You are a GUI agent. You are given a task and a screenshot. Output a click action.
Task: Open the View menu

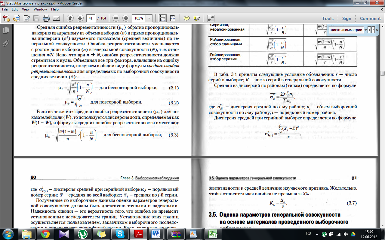tap(26, 9)
